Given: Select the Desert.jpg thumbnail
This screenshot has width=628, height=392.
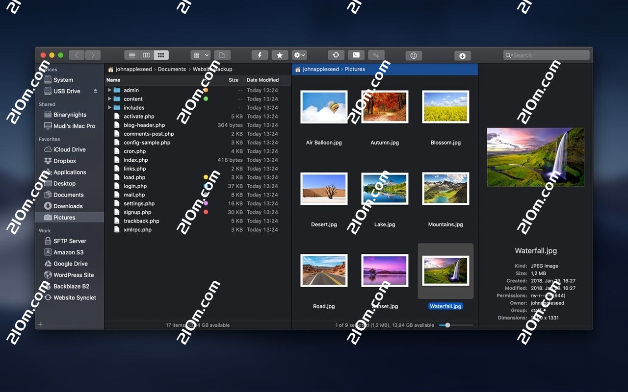Looking at the screenshot, I should tap(324, 189).
